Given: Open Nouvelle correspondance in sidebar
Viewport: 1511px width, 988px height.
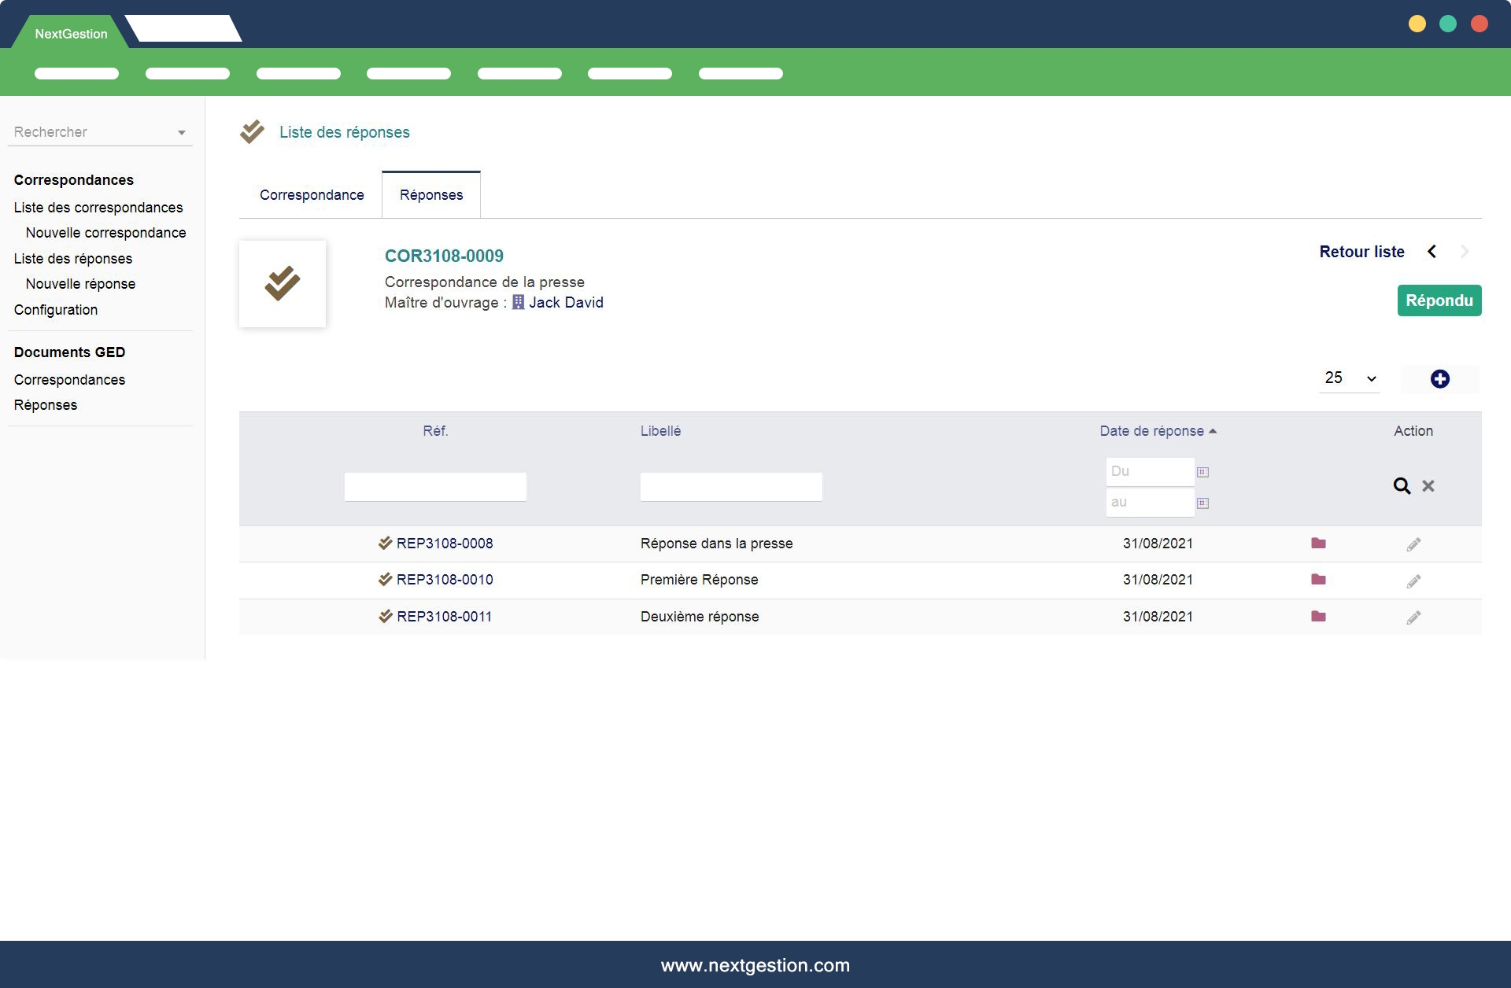Looking at the screenshot, I should click(105, 233).
